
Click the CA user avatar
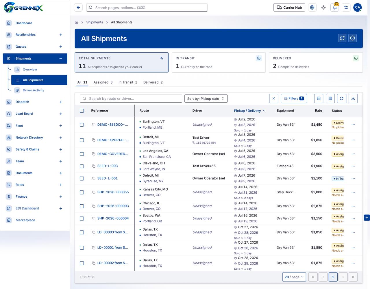pyautogui.click(x=358, y=8)
